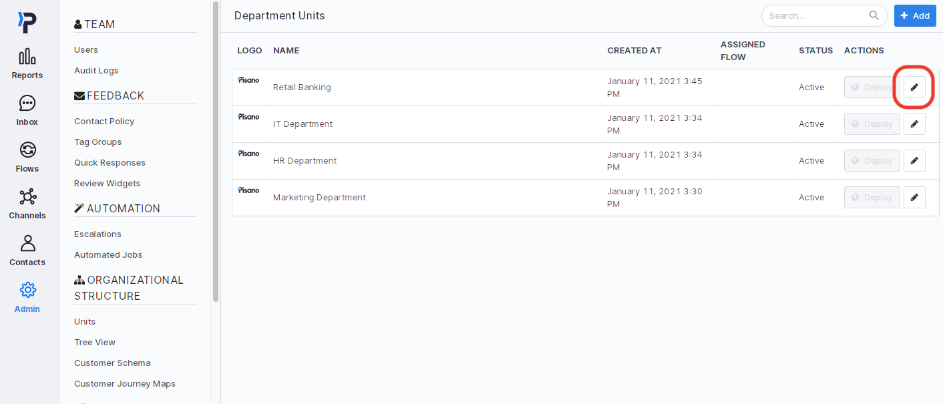Edit the Marketing Department entry

click(x=914, y=197)
